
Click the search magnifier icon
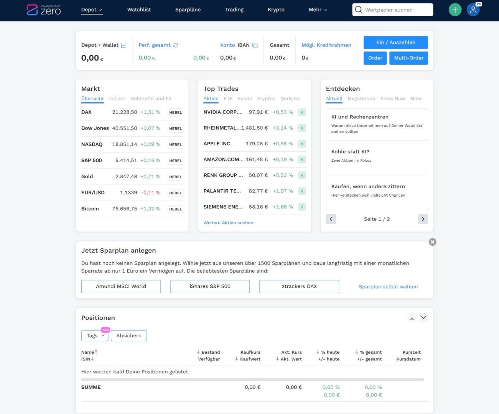click(359, 10)
